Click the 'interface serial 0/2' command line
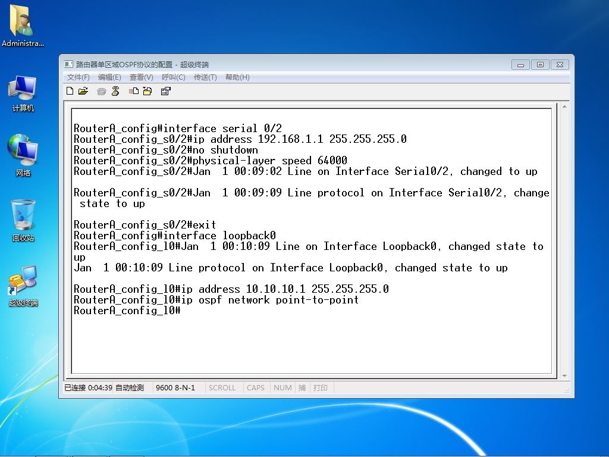This screenshot has height=457, width=609. click(177, 129)
